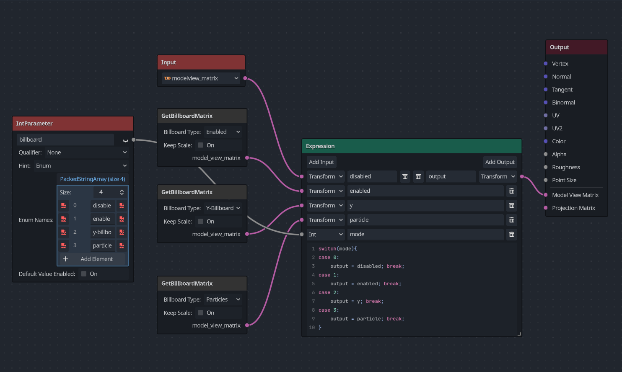Toggle Keep Scale on the Y-Billboard matrix node
The image size is (622, 372).
tap(201, 222)
